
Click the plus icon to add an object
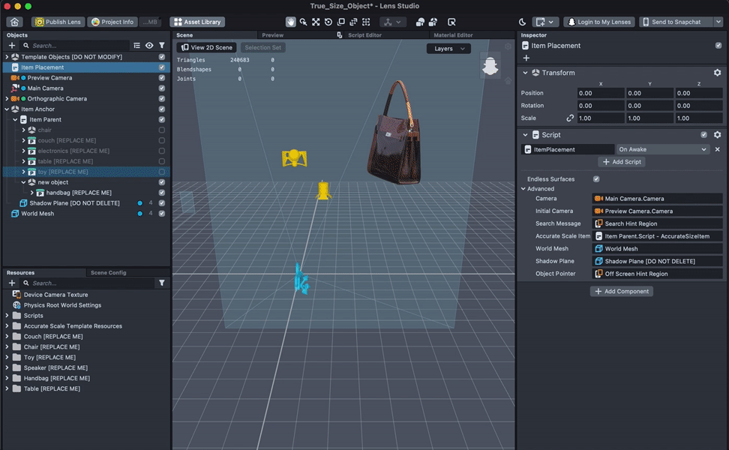[12, 46]
